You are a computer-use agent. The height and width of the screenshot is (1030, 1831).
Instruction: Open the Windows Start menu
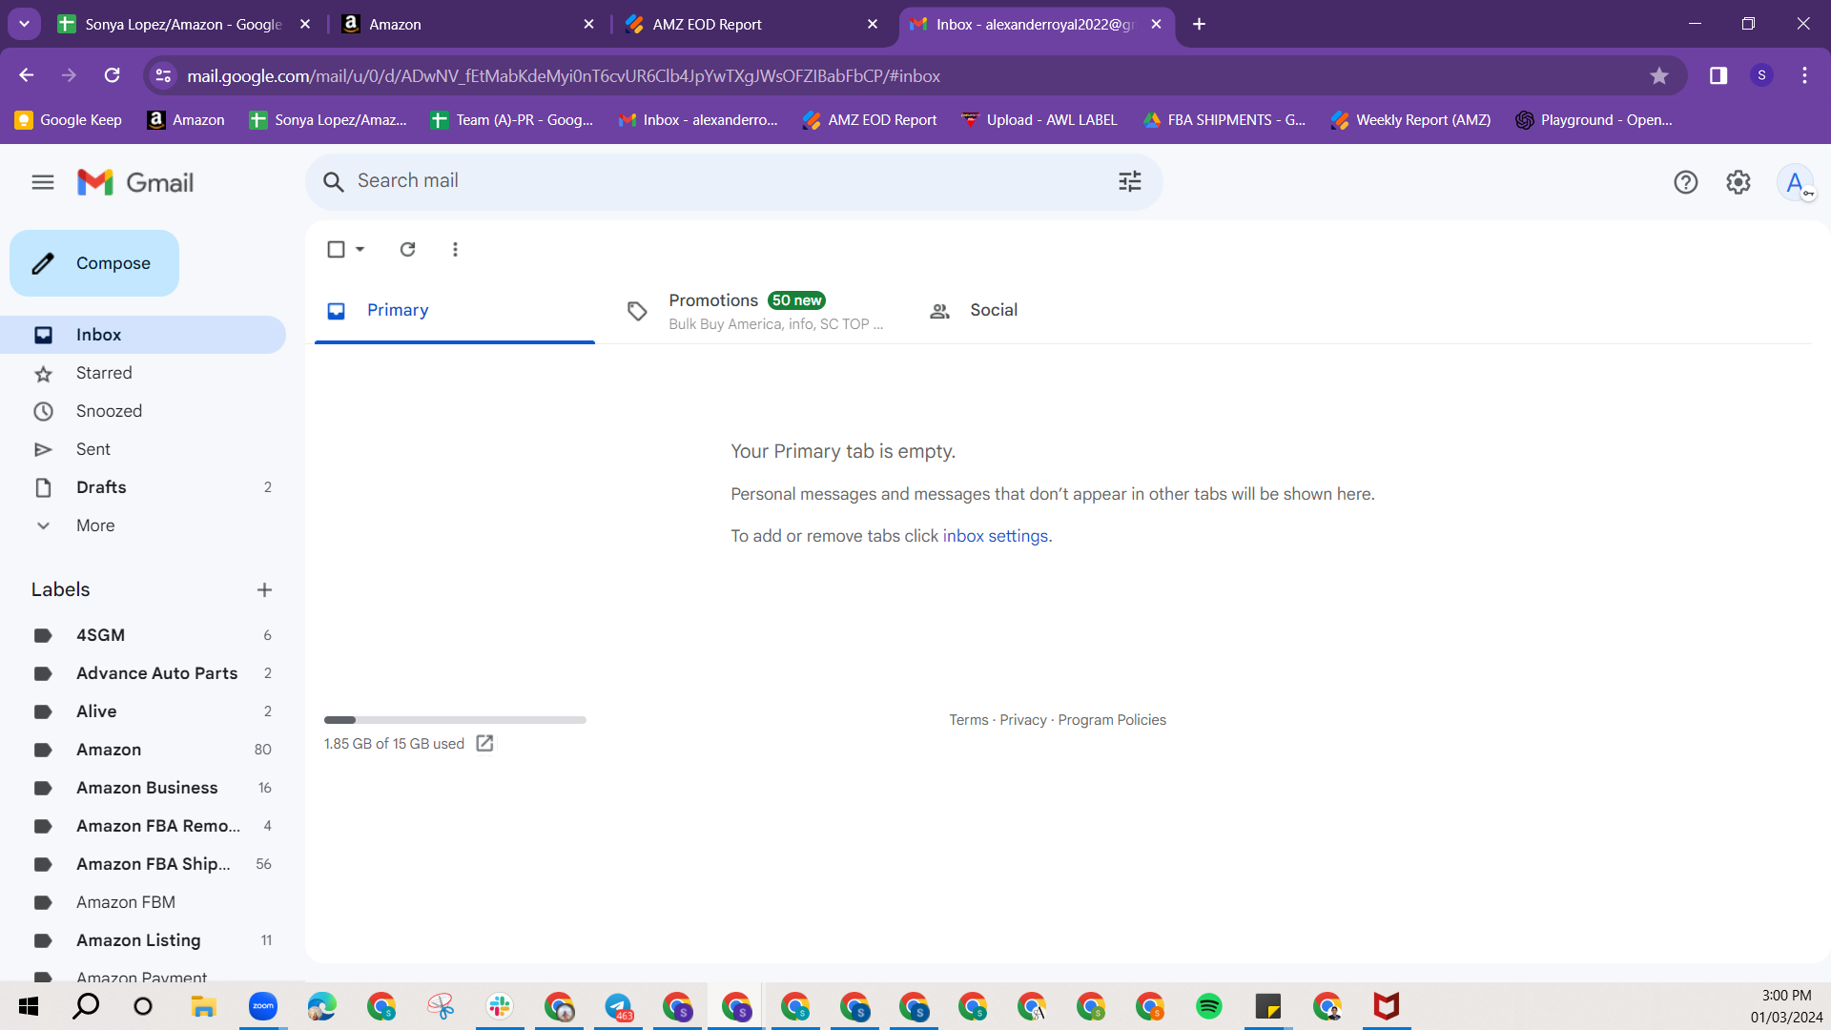point(29,1006)
